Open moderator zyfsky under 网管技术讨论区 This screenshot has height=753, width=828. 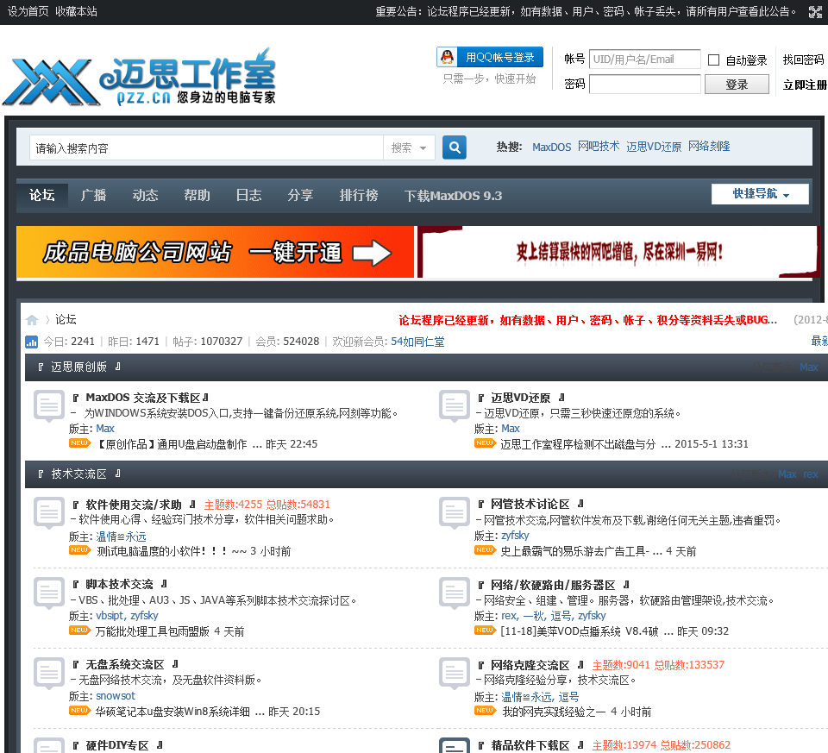tap(515, 536)
